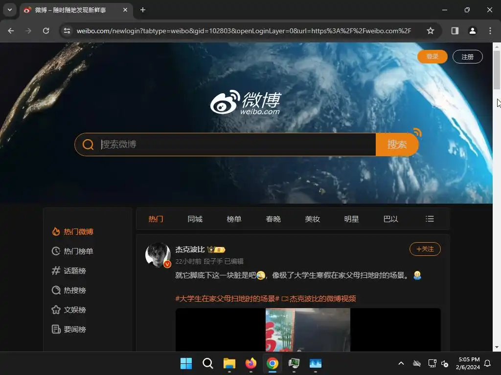This screenshot has height=375, width=501.
Task: Open the Chrome profile menu
Action: click(x=473, y=31)
